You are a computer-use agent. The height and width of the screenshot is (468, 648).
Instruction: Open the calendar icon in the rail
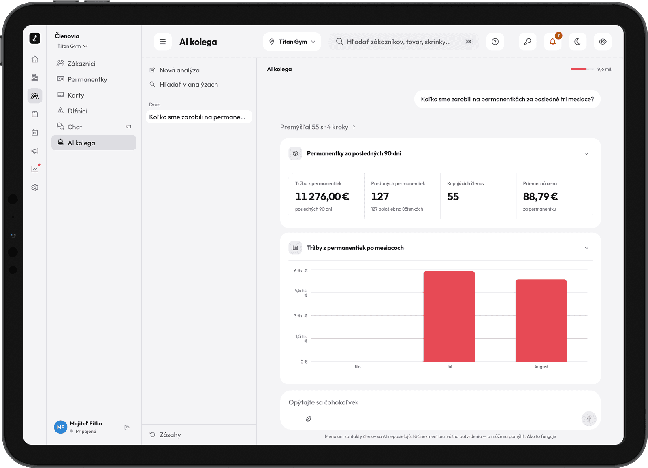(x=35, y=132)
